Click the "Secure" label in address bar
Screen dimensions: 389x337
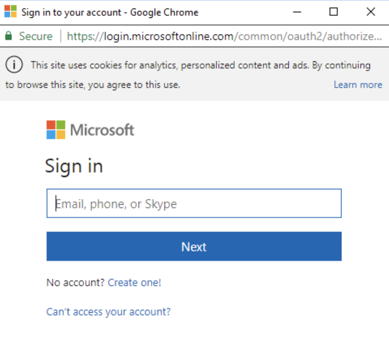36,36
